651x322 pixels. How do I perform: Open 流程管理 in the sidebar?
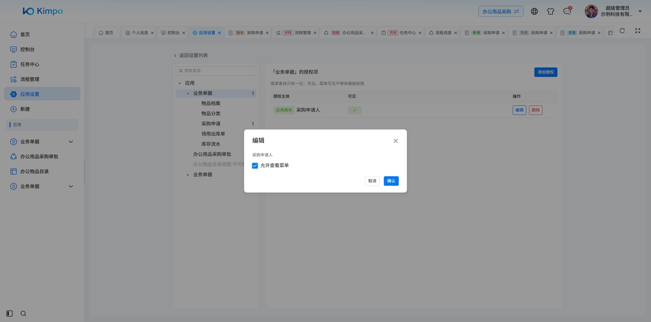pyautogui.click(x=42, y=79)
